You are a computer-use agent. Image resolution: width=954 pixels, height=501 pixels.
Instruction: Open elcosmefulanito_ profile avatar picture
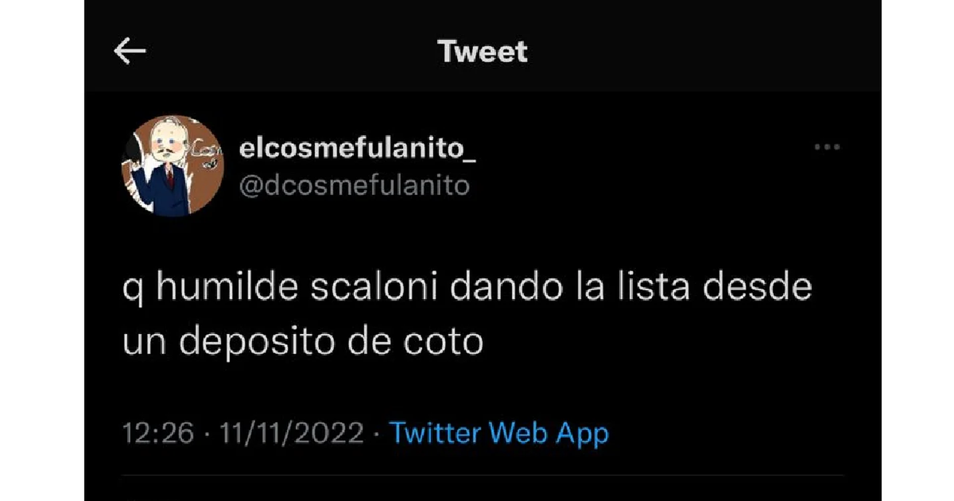pyautogui.click(x=173, y=166)
